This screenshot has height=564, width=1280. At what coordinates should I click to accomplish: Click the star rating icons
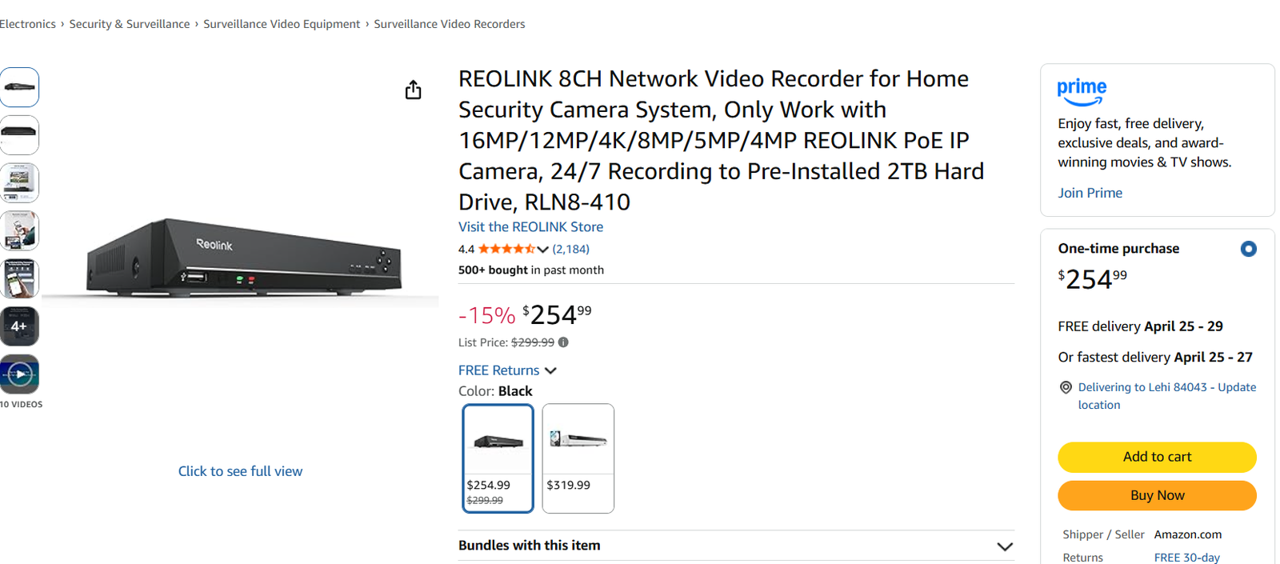(506, 249)
